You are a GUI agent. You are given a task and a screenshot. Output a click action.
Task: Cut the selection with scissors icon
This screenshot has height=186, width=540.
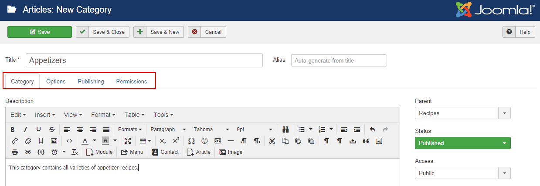point(272,141)
